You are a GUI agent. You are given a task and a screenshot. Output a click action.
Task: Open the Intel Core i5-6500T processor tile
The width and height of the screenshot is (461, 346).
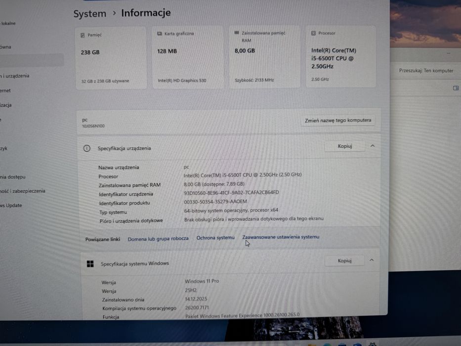[x=341, y=56]
